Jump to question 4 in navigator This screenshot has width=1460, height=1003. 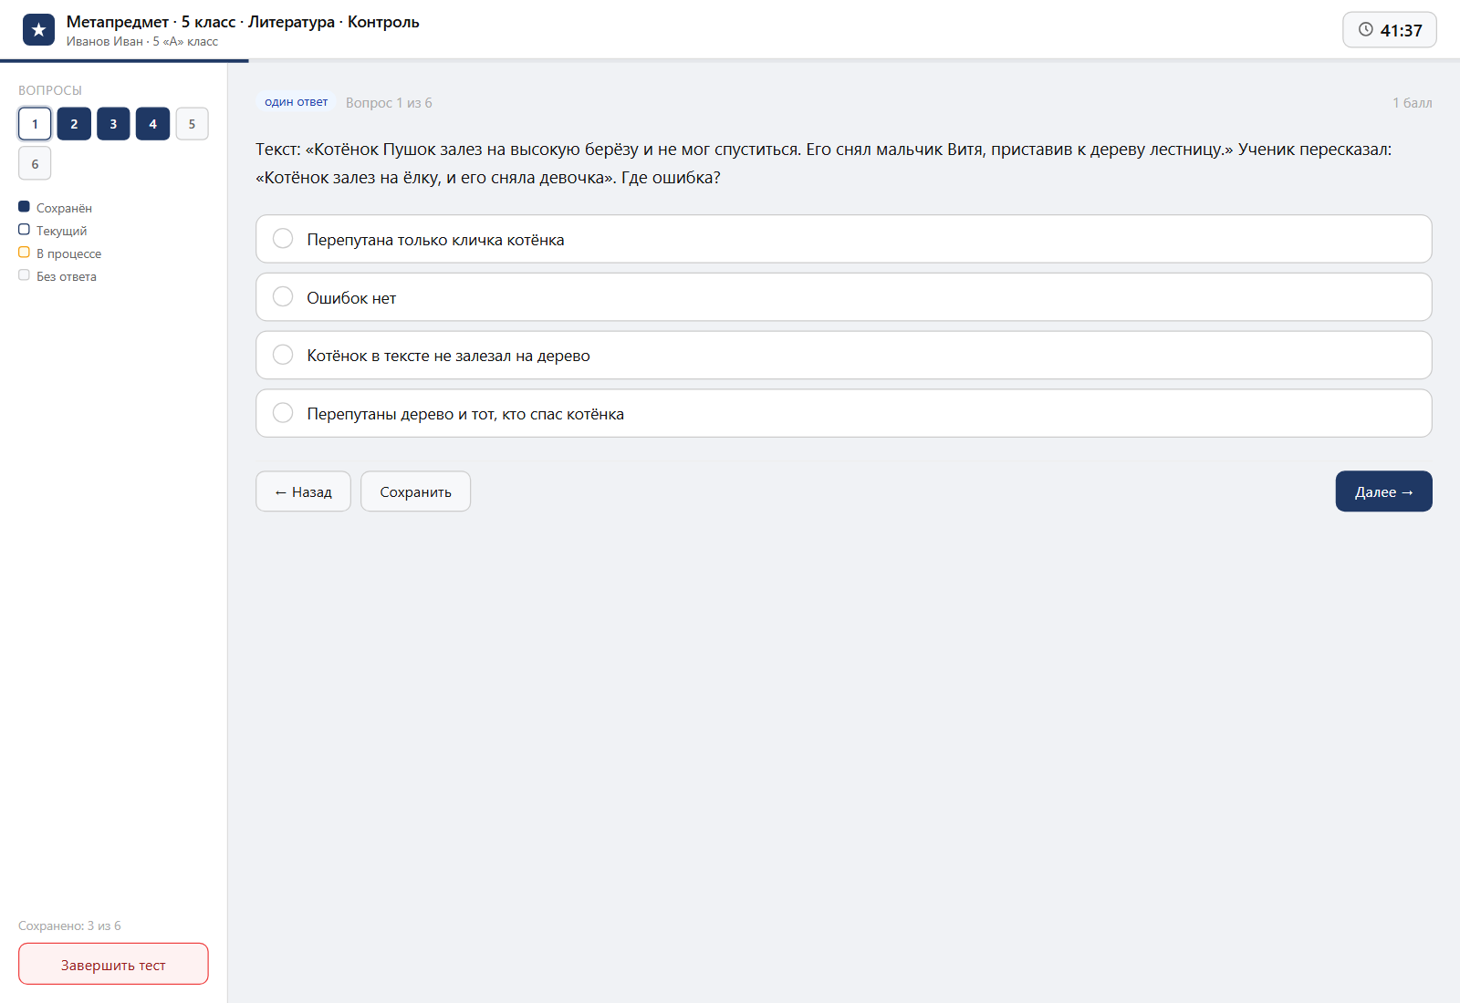click(x=152, y=124)
